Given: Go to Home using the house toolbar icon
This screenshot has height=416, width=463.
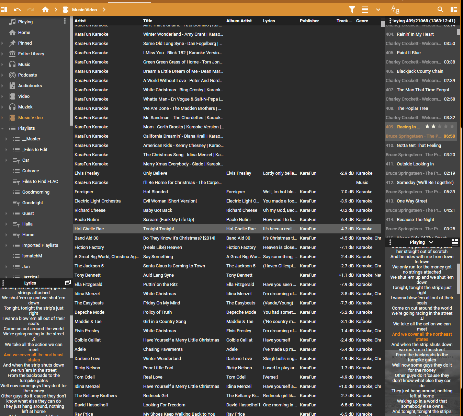Looking at the screenshot, I should 45,10.
